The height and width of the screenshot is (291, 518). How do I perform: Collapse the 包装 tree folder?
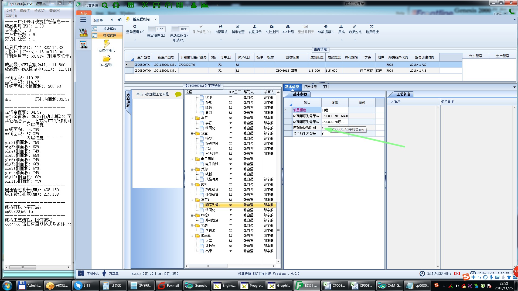[x=192, y=226]
